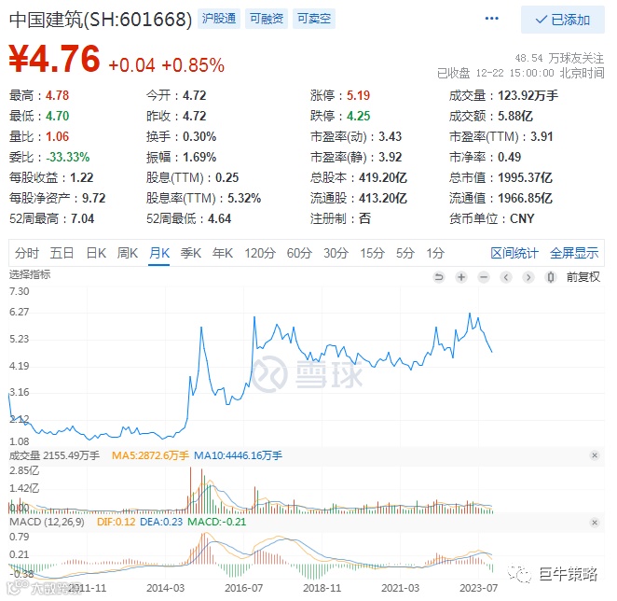
Task: Click the 股息率(TTM) 5.32% value
Action: click(244, 198)
